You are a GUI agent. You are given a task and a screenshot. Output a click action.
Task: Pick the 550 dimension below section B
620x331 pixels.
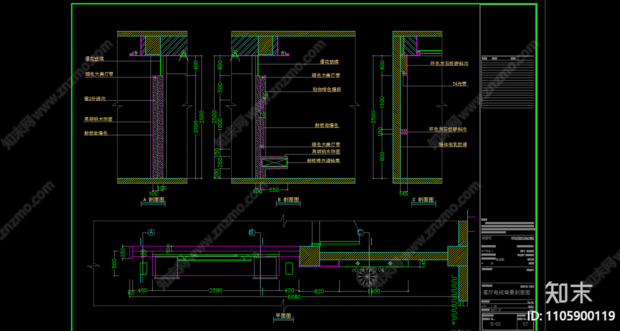pyautogui.click(x=274, y=190)
